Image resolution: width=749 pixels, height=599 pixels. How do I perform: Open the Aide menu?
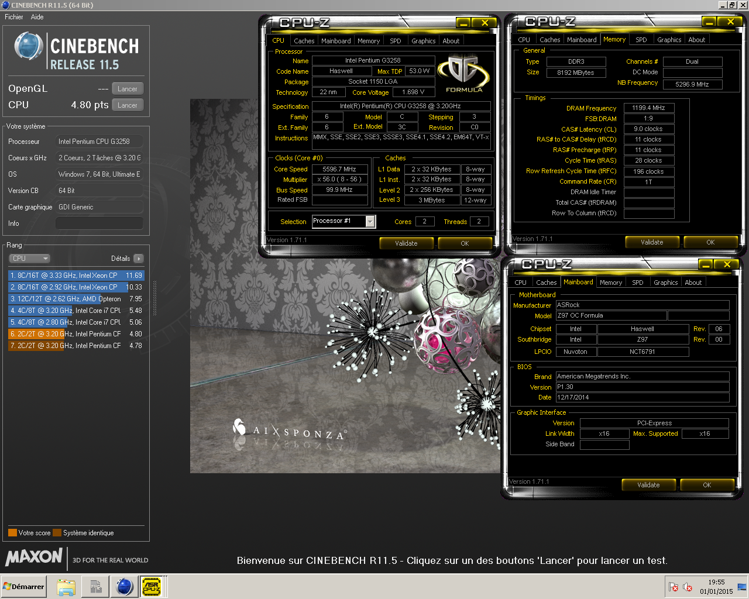[x=37, y=17]
